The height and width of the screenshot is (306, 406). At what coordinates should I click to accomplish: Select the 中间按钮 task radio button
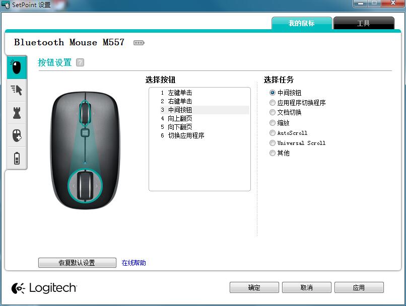coord(272,93)
